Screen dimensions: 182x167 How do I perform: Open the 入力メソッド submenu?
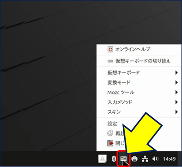coord(139,102)
